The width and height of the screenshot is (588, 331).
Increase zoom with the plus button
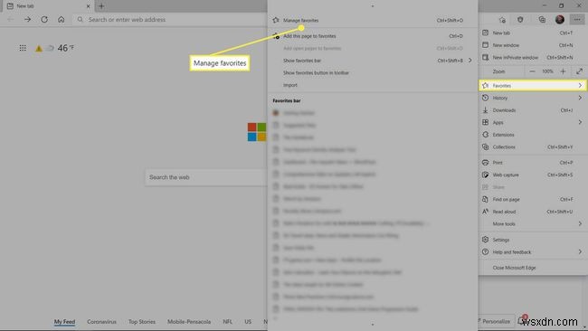563,71
